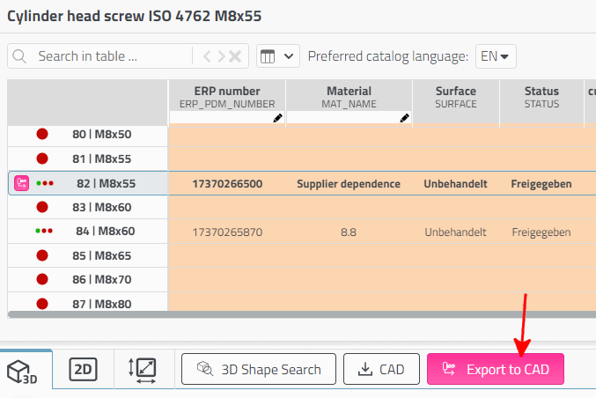Switch to the 3D view tab
The image size is (596, 398).
(x=26, y=370)
